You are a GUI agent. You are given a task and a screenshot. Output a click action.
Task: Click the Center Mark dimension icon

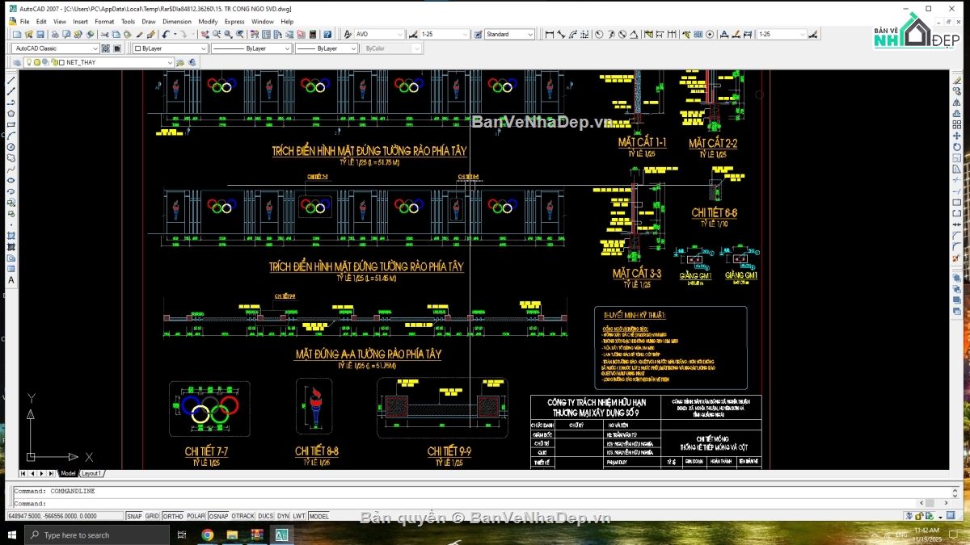point(710,34)
